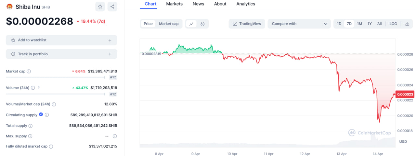Click the Market cap rank progress bar

coord(56,77)
